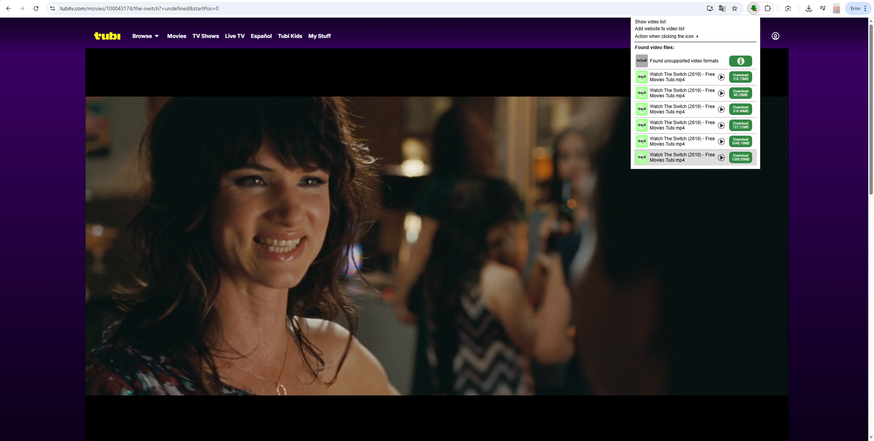Click mp4 icon of the 319.49MB file
Screen dimensions: 874x441
[642, 109]
